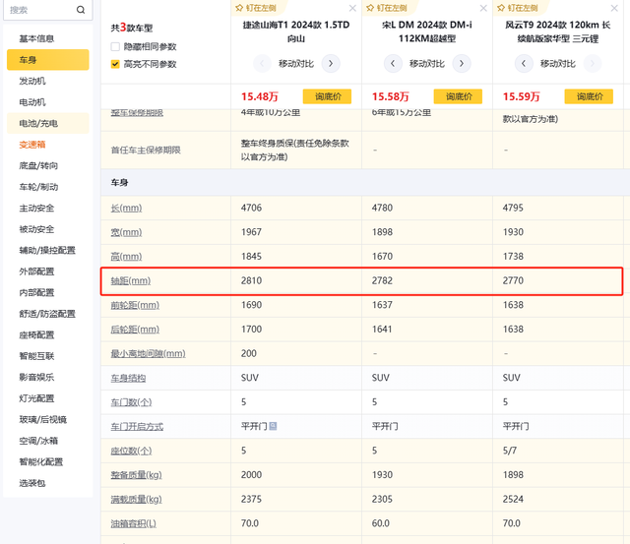630x544 pixels.
Task: Open 灯光配置 section
Action: point(36,398)
